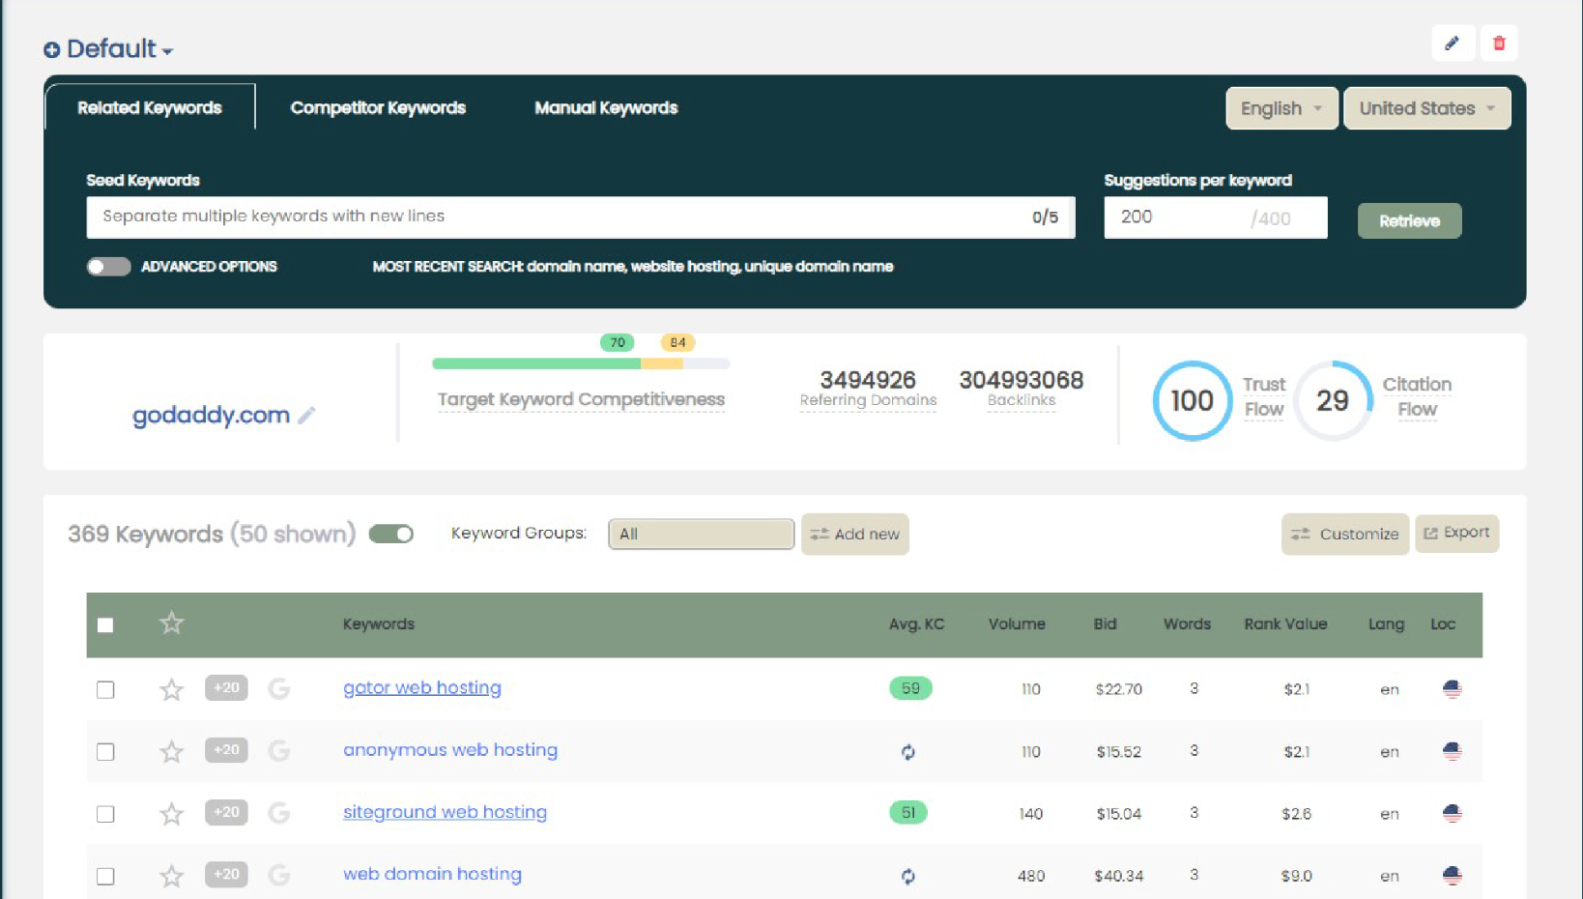The image size is (1583, 899).
Task: Expand the Default project dropdown
Action: (121, 49)
